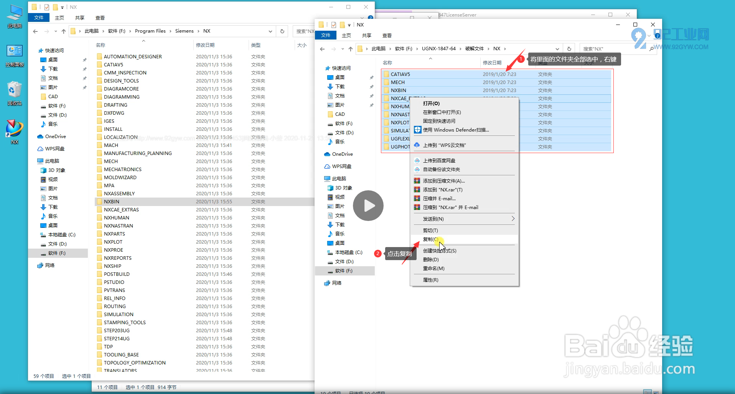Choose 在新窗口中打开(E)

(464, 112)
